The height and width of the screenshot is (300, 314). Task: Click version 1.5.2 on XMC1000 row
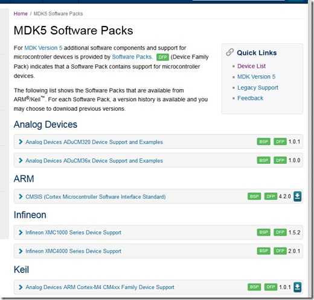294,233
